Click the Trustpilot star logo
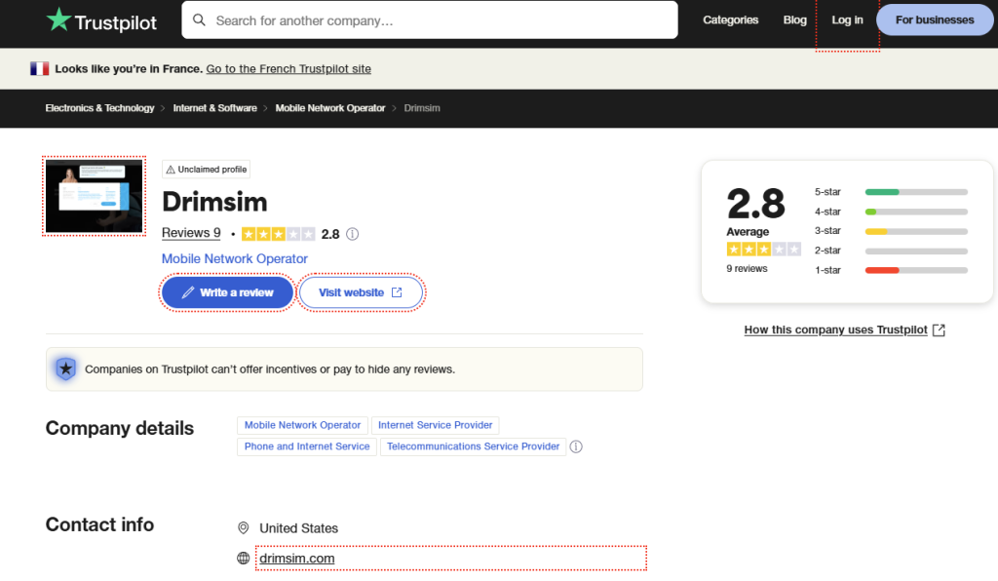998x581 pixels. 58,19
